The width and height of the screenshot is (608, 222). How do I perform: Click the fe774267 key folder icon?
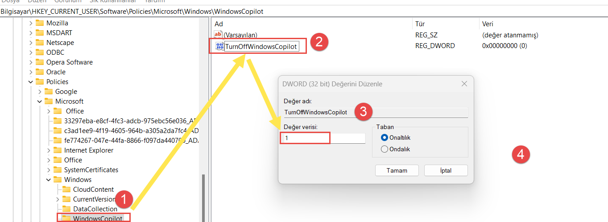pos(58,141)
